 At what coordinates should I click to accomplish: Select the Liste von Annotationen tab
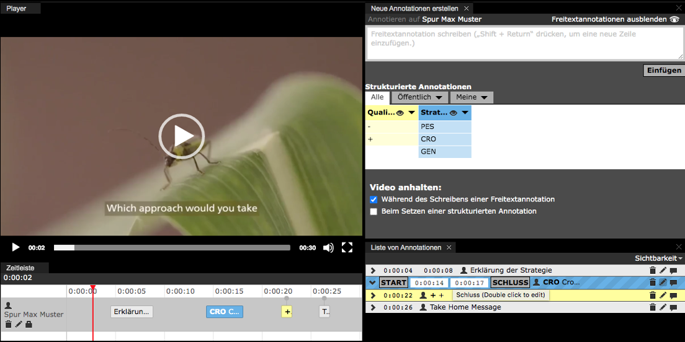click(406, 247)
